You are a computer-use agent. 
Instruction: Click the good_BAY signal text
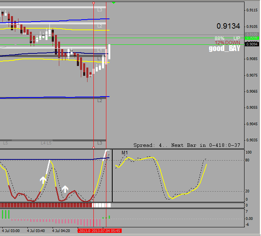click(x=224, y=48)
